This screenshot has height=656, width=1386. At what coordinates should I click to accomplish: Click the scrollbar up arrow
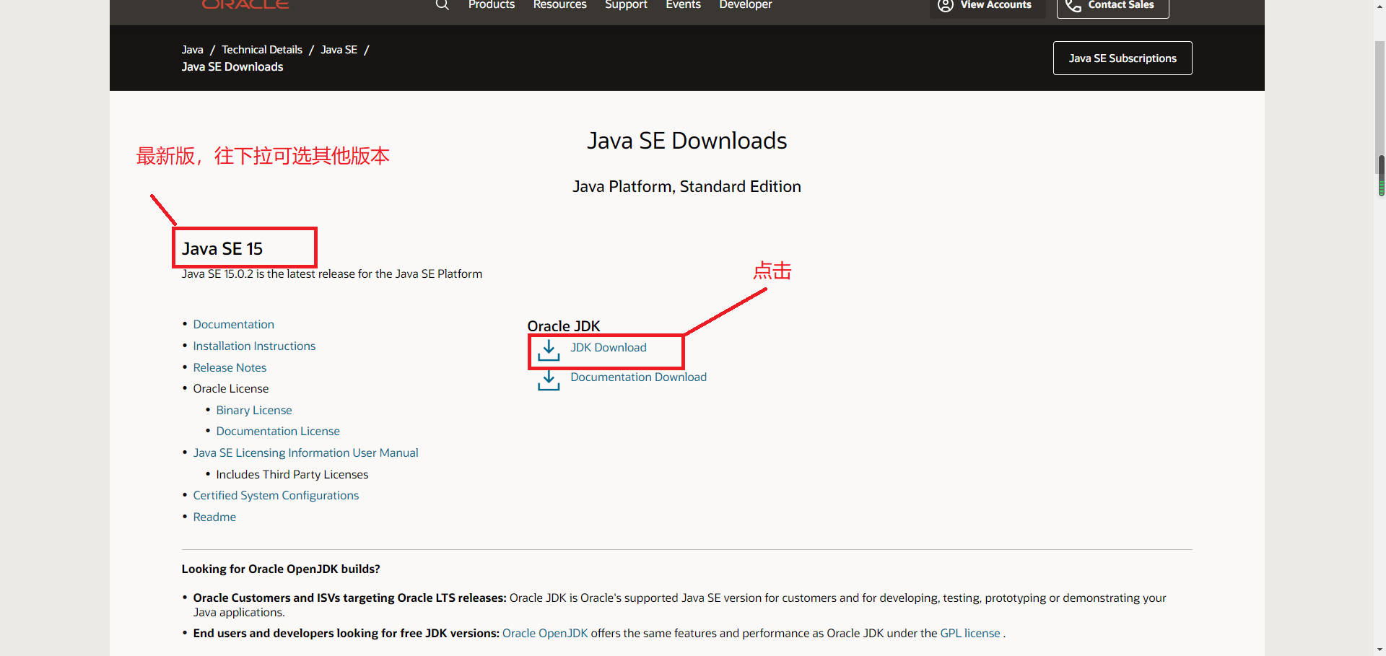click(x=1380, y=6)
